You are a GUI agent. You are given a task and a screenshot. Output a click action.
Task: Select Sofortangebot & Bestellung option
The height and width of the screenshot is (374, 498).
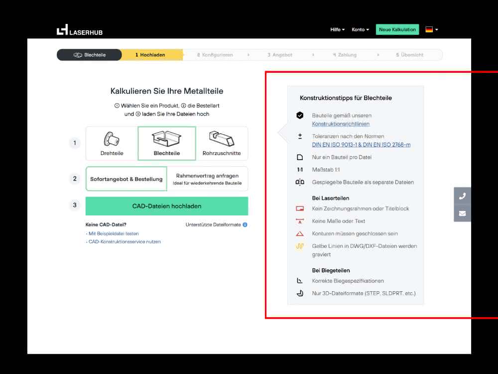pos(126,179)
